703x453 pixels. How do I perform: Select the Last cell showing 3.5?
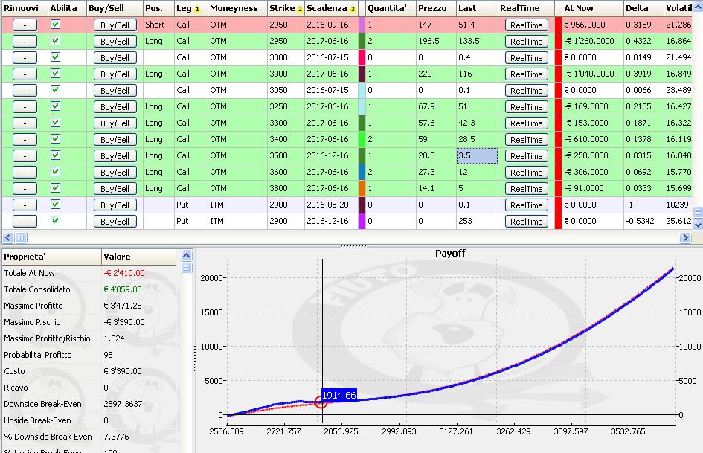[x=477, y=155]
